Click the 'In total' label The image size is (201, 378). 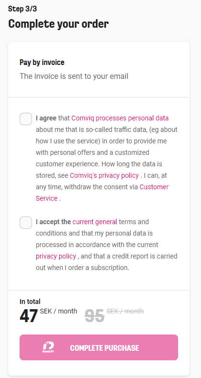(30, 302)
